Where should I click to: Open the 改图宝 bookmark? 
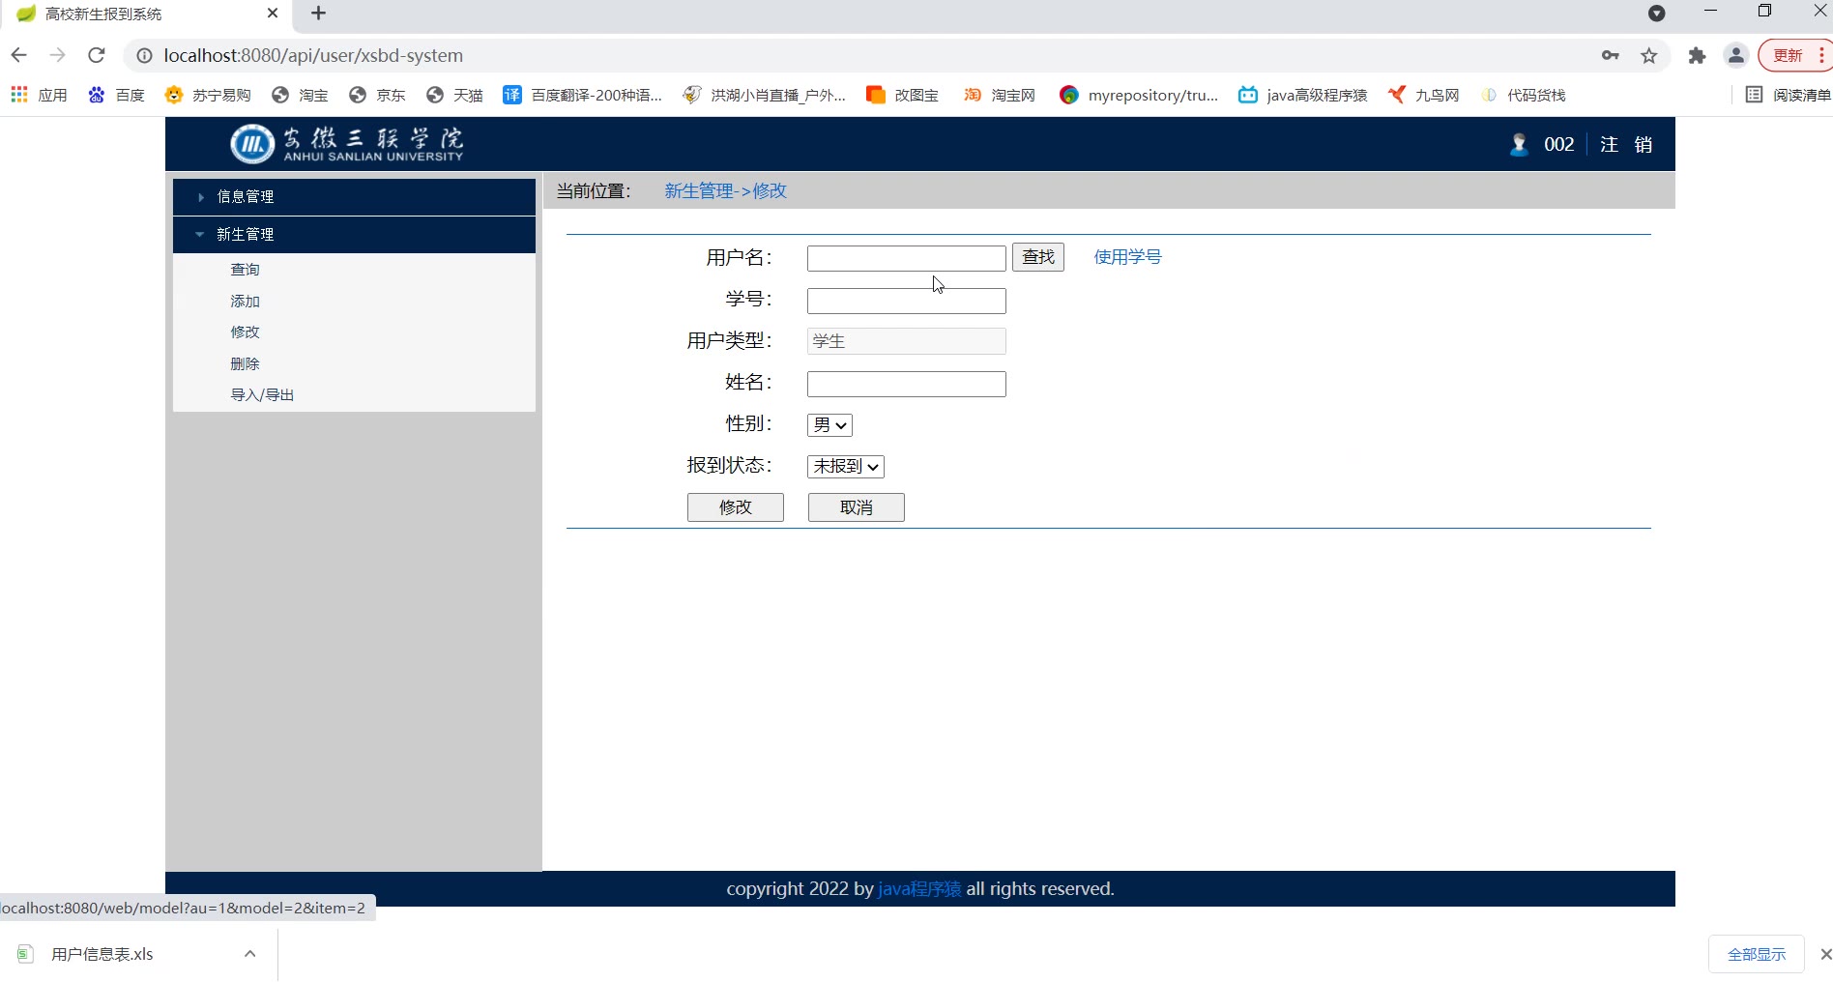coord(902,95)
